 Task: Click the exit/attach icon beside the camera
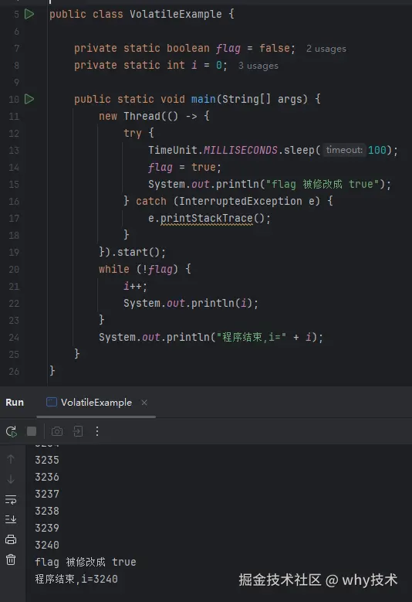[x=78, y=431]
